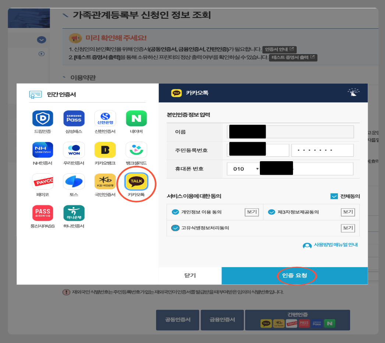Toggle the 전체동의 checkbox

pyautogui.click(x=334, y=196)
